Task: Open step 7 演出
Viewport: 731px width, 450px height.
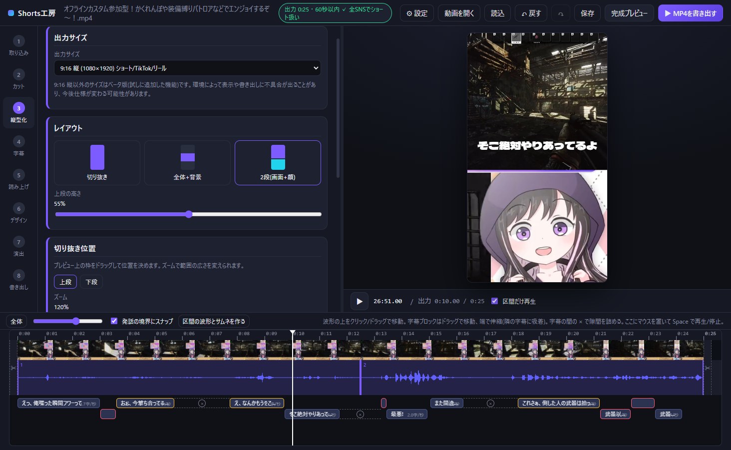Action: pyautogui.click(x=18, y=246)
